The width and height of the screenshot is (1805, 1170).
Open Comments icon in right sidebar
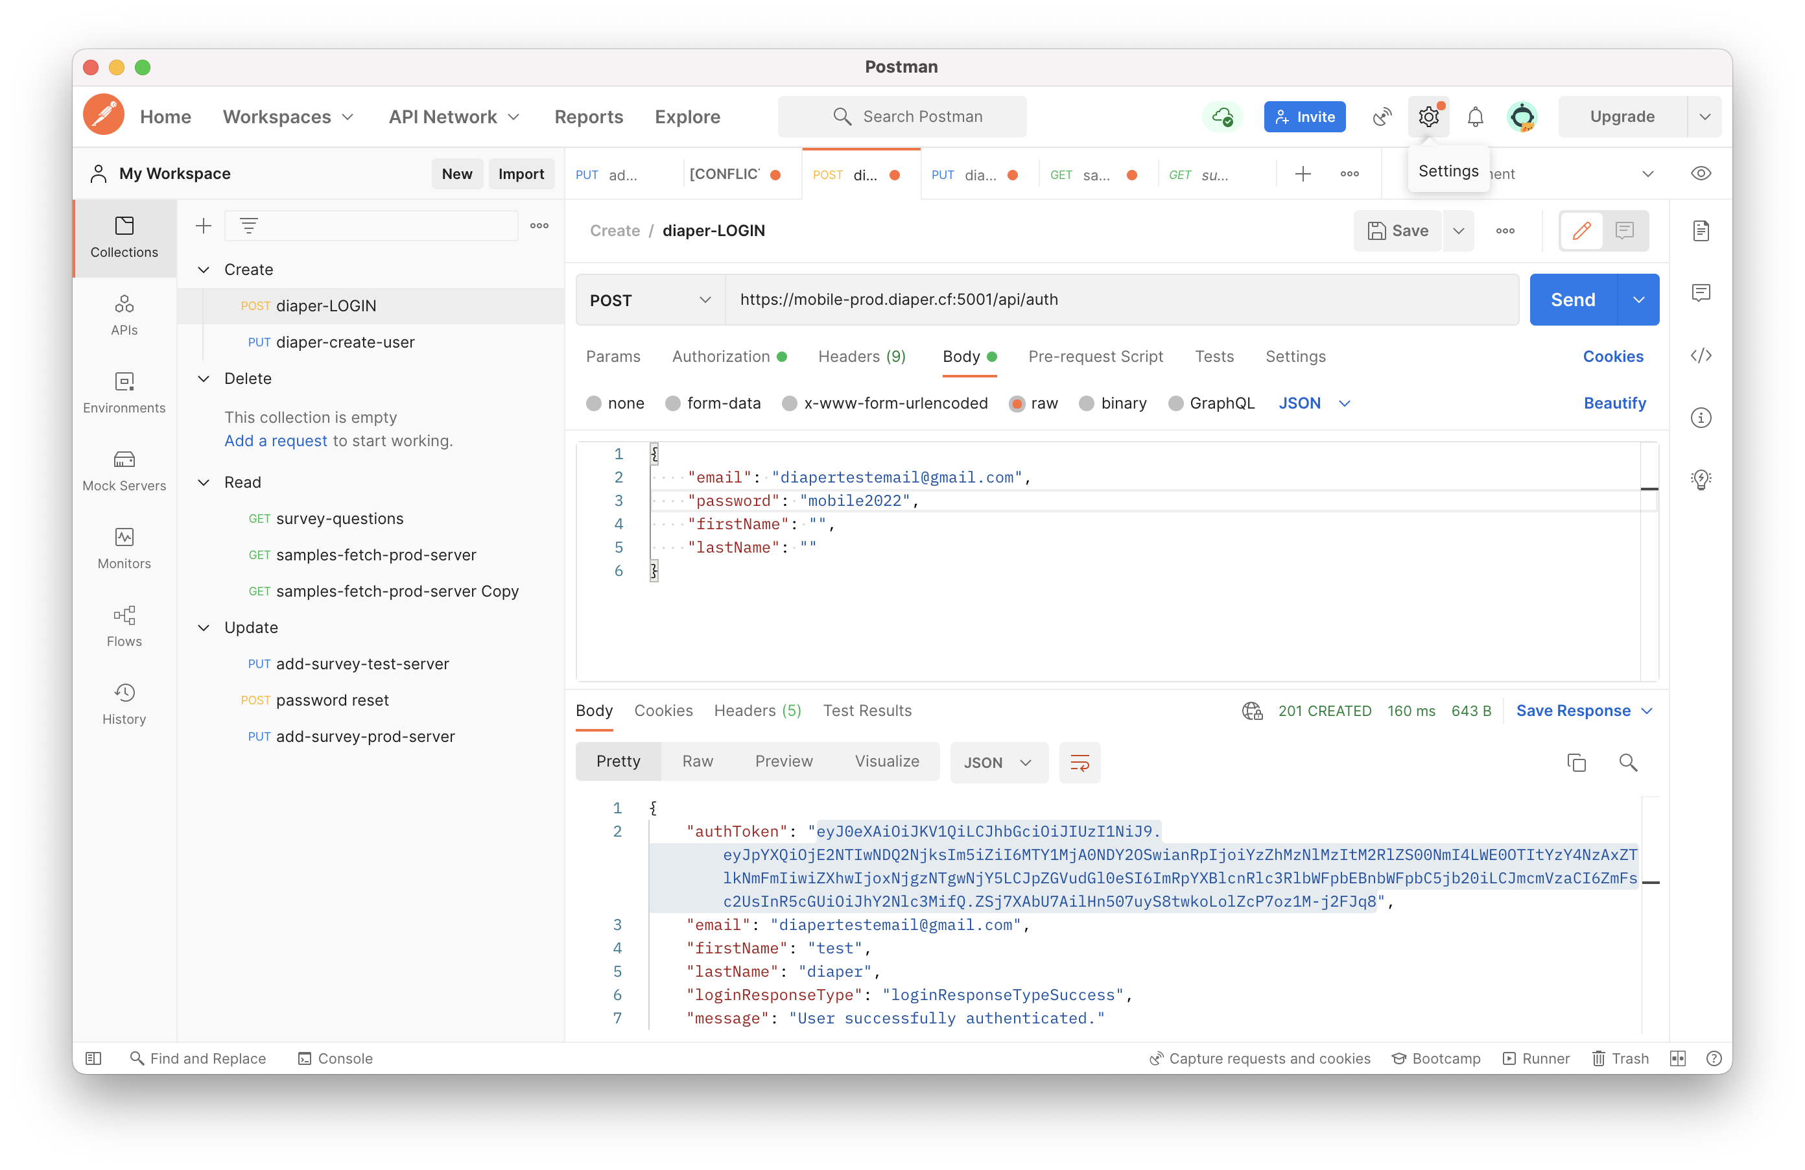[1701, 293]
